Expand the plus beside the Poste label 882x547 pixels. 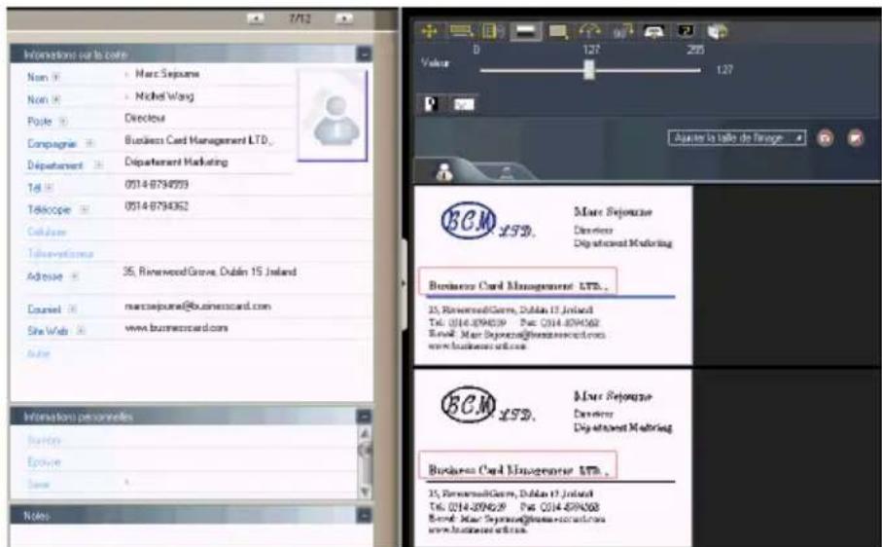(63, 121)
